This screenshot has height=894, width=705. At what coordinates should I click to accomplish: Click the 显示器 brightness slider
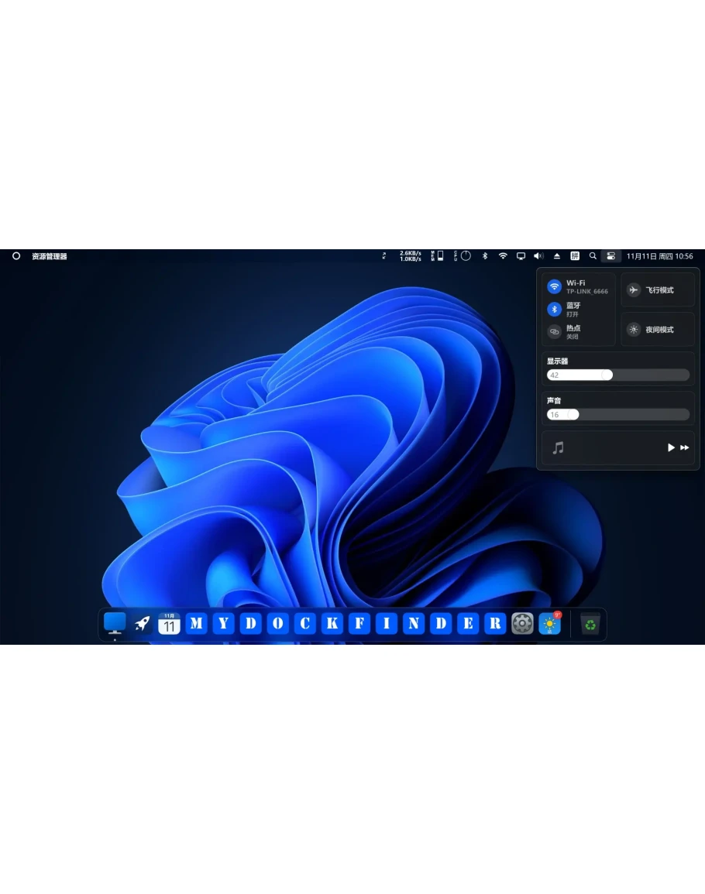[617, 375]
